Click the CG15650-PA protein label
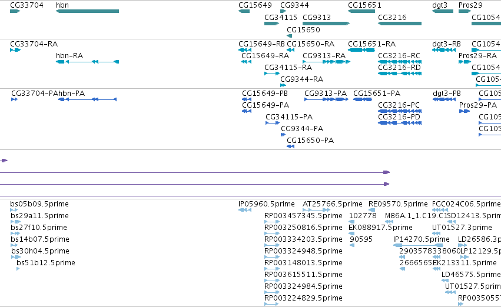The height and width of the screenshot is (307, 501). coord(310,141)
